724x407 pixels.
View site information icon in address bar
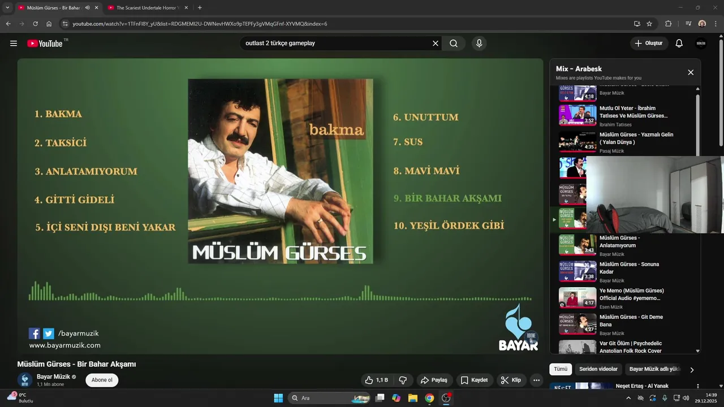pos(65,24)
